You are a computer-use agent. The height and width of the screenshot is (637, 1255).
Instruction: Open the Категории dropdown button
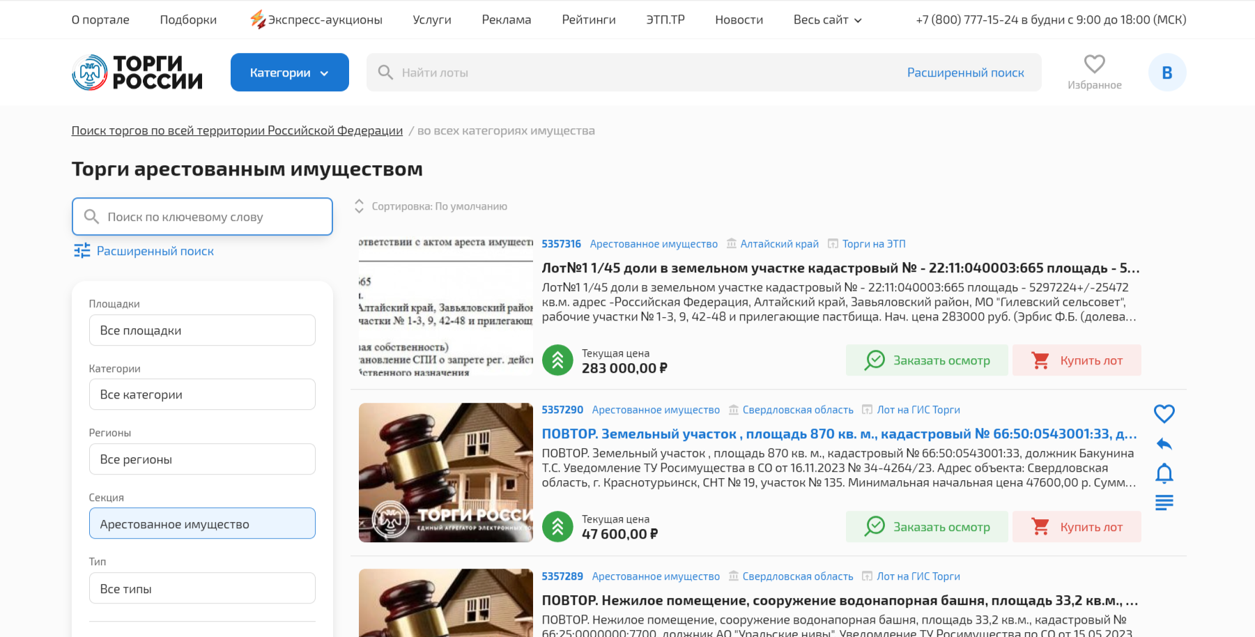click(x=289, y=72)
